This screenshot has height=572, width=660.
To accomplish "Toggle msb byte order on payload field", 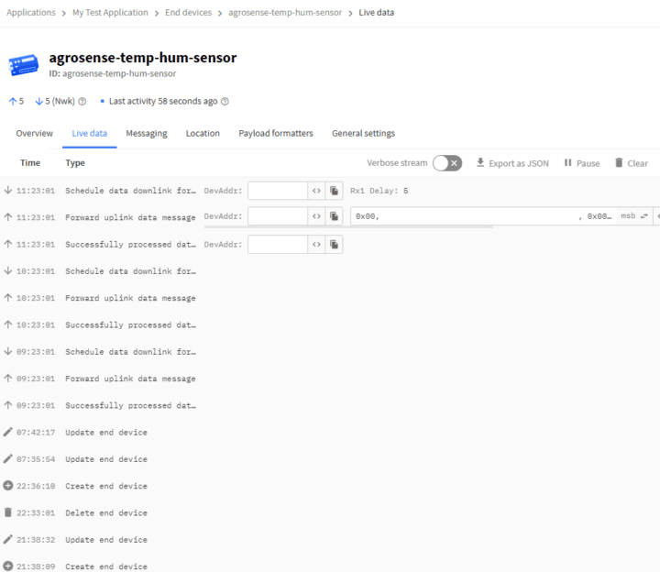I will (634, 217).
